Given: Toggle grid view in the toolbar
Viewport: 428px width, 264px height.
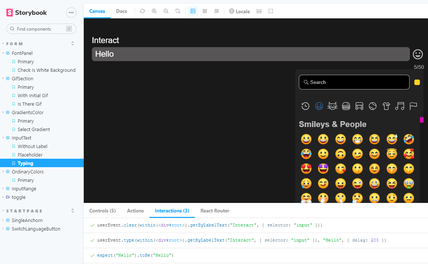Looking at the screenshot, I should point(205,11).
